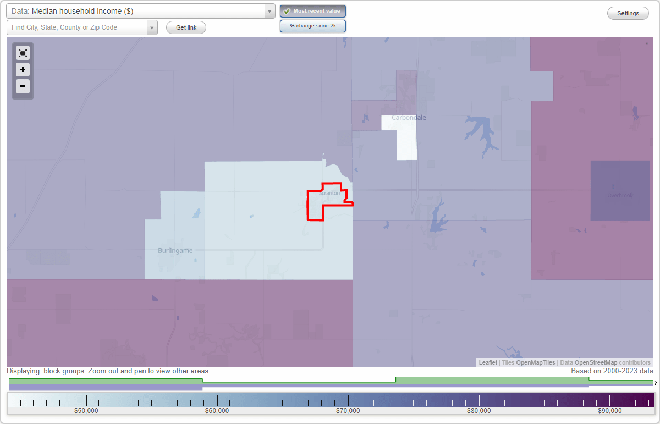Click the full map extent icon

23,53
